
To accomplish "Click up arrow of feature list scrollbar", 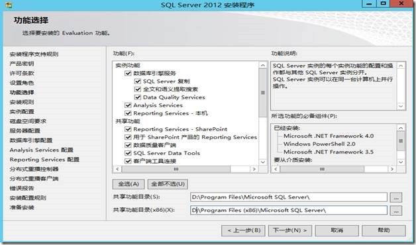I will [x=263, y=66].
